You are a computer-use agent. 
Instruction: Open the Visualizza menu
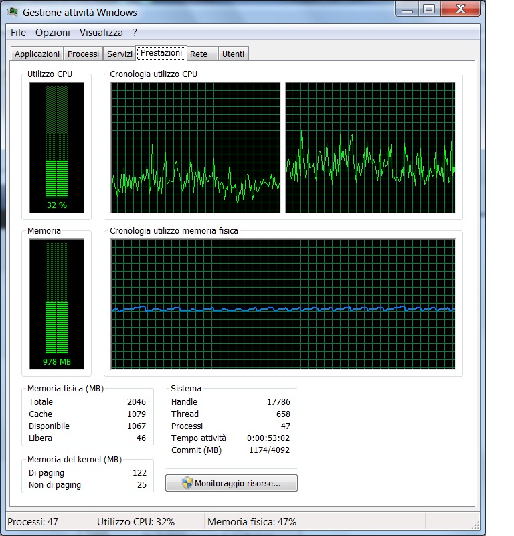(101, 33)
